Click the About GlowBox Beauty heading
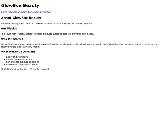 tap(21, 18)
